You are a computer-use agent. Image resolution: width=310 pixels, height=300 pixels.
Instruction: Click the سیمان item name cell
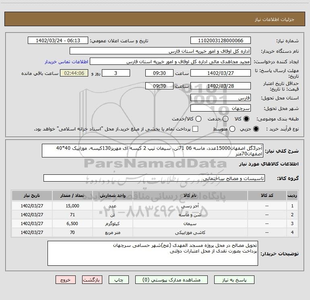tap(190, 223)
